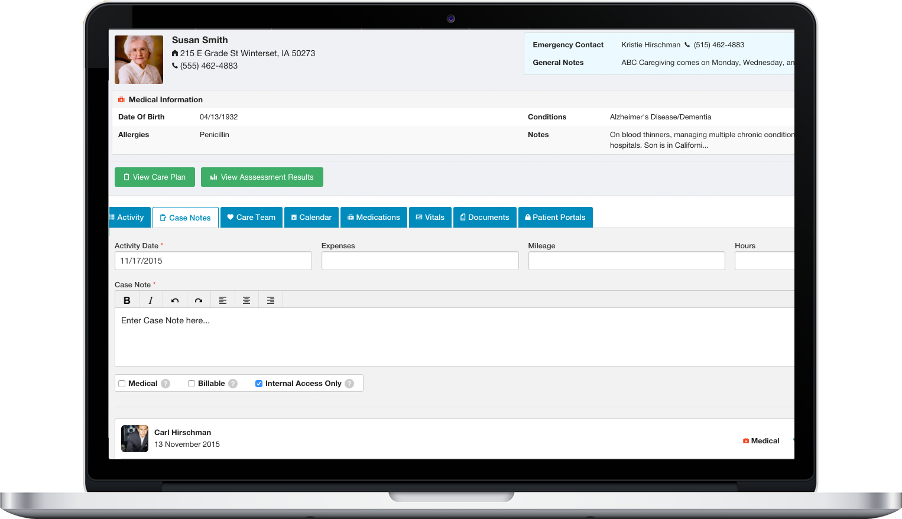The image size is (902, 519).
Task: Toggle italic formatting in the case note editor
Action: (151, 300)
